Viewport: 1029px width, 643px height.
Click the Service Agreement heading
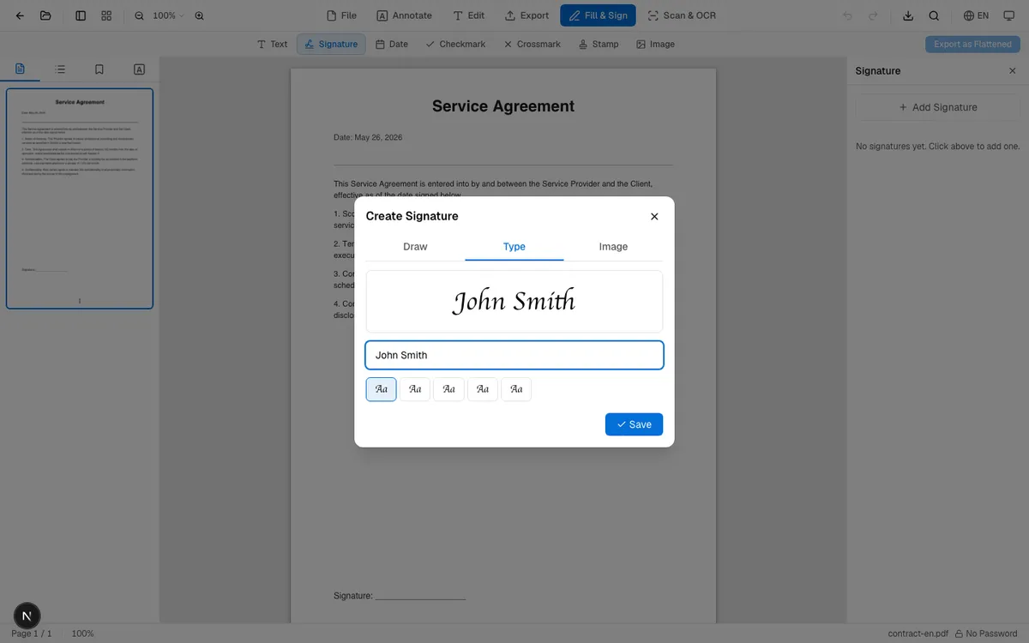tap(503, 106)
